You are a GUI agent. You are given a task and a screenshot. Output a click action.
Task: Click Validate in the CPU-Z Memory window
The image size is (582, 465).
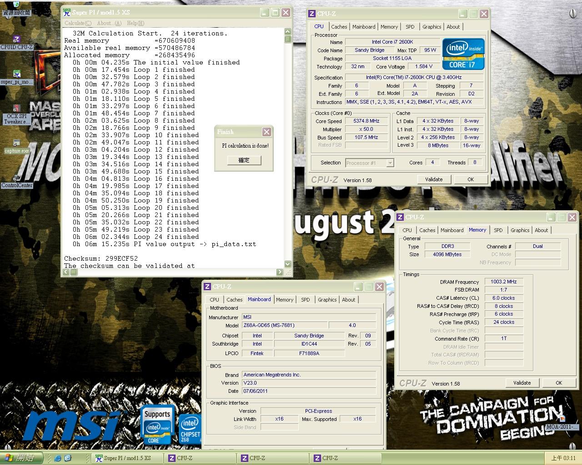(522, 383)
